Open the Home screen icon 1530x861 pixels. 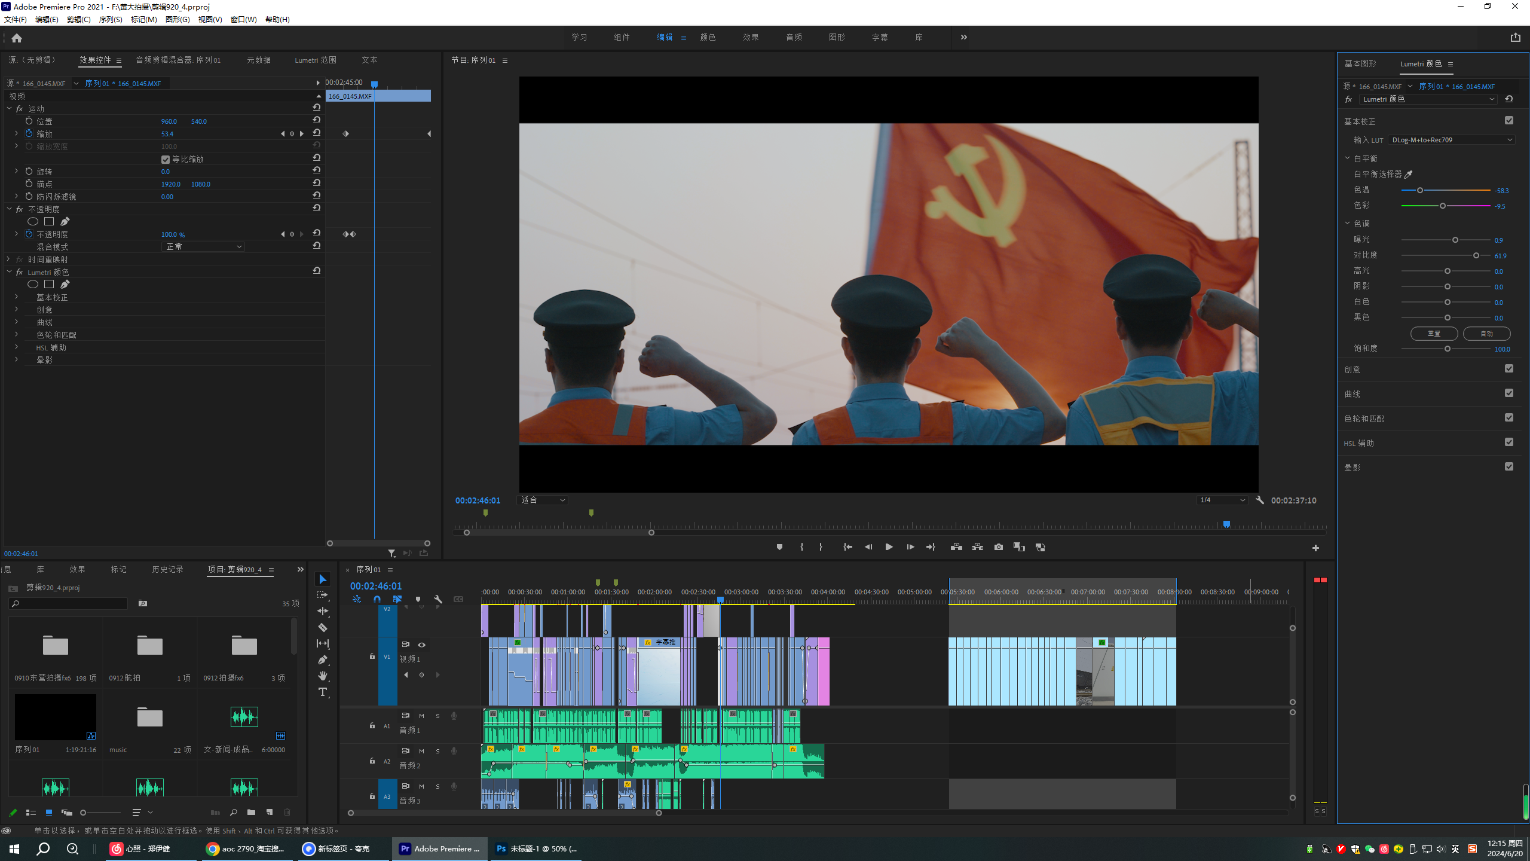coord(17,38)
